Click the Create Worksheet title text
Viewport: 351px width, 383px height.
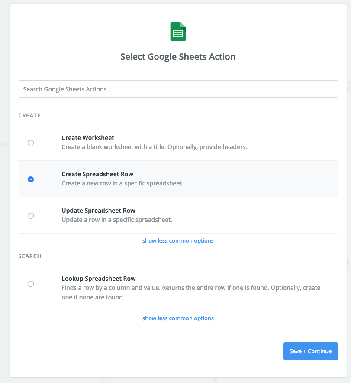[x=88, y=138]
